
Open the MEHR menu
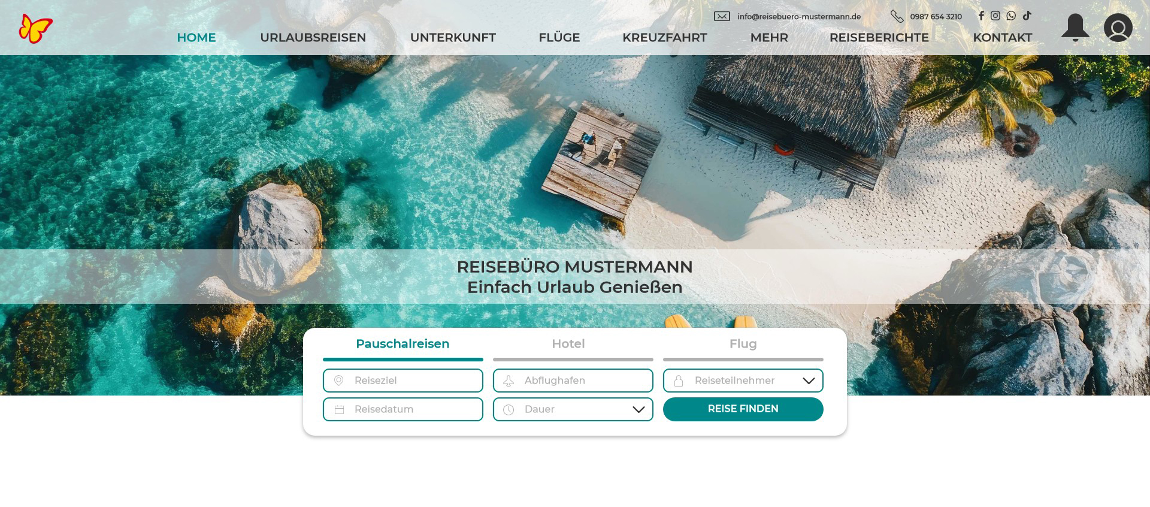pyautogui.click(x=769, y=37)
